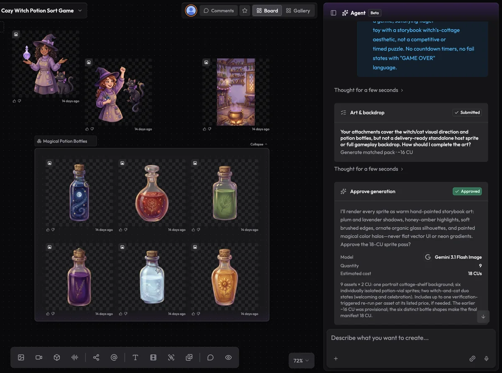Click the image type icon on blue galaxy bottle

pos(49,163)
